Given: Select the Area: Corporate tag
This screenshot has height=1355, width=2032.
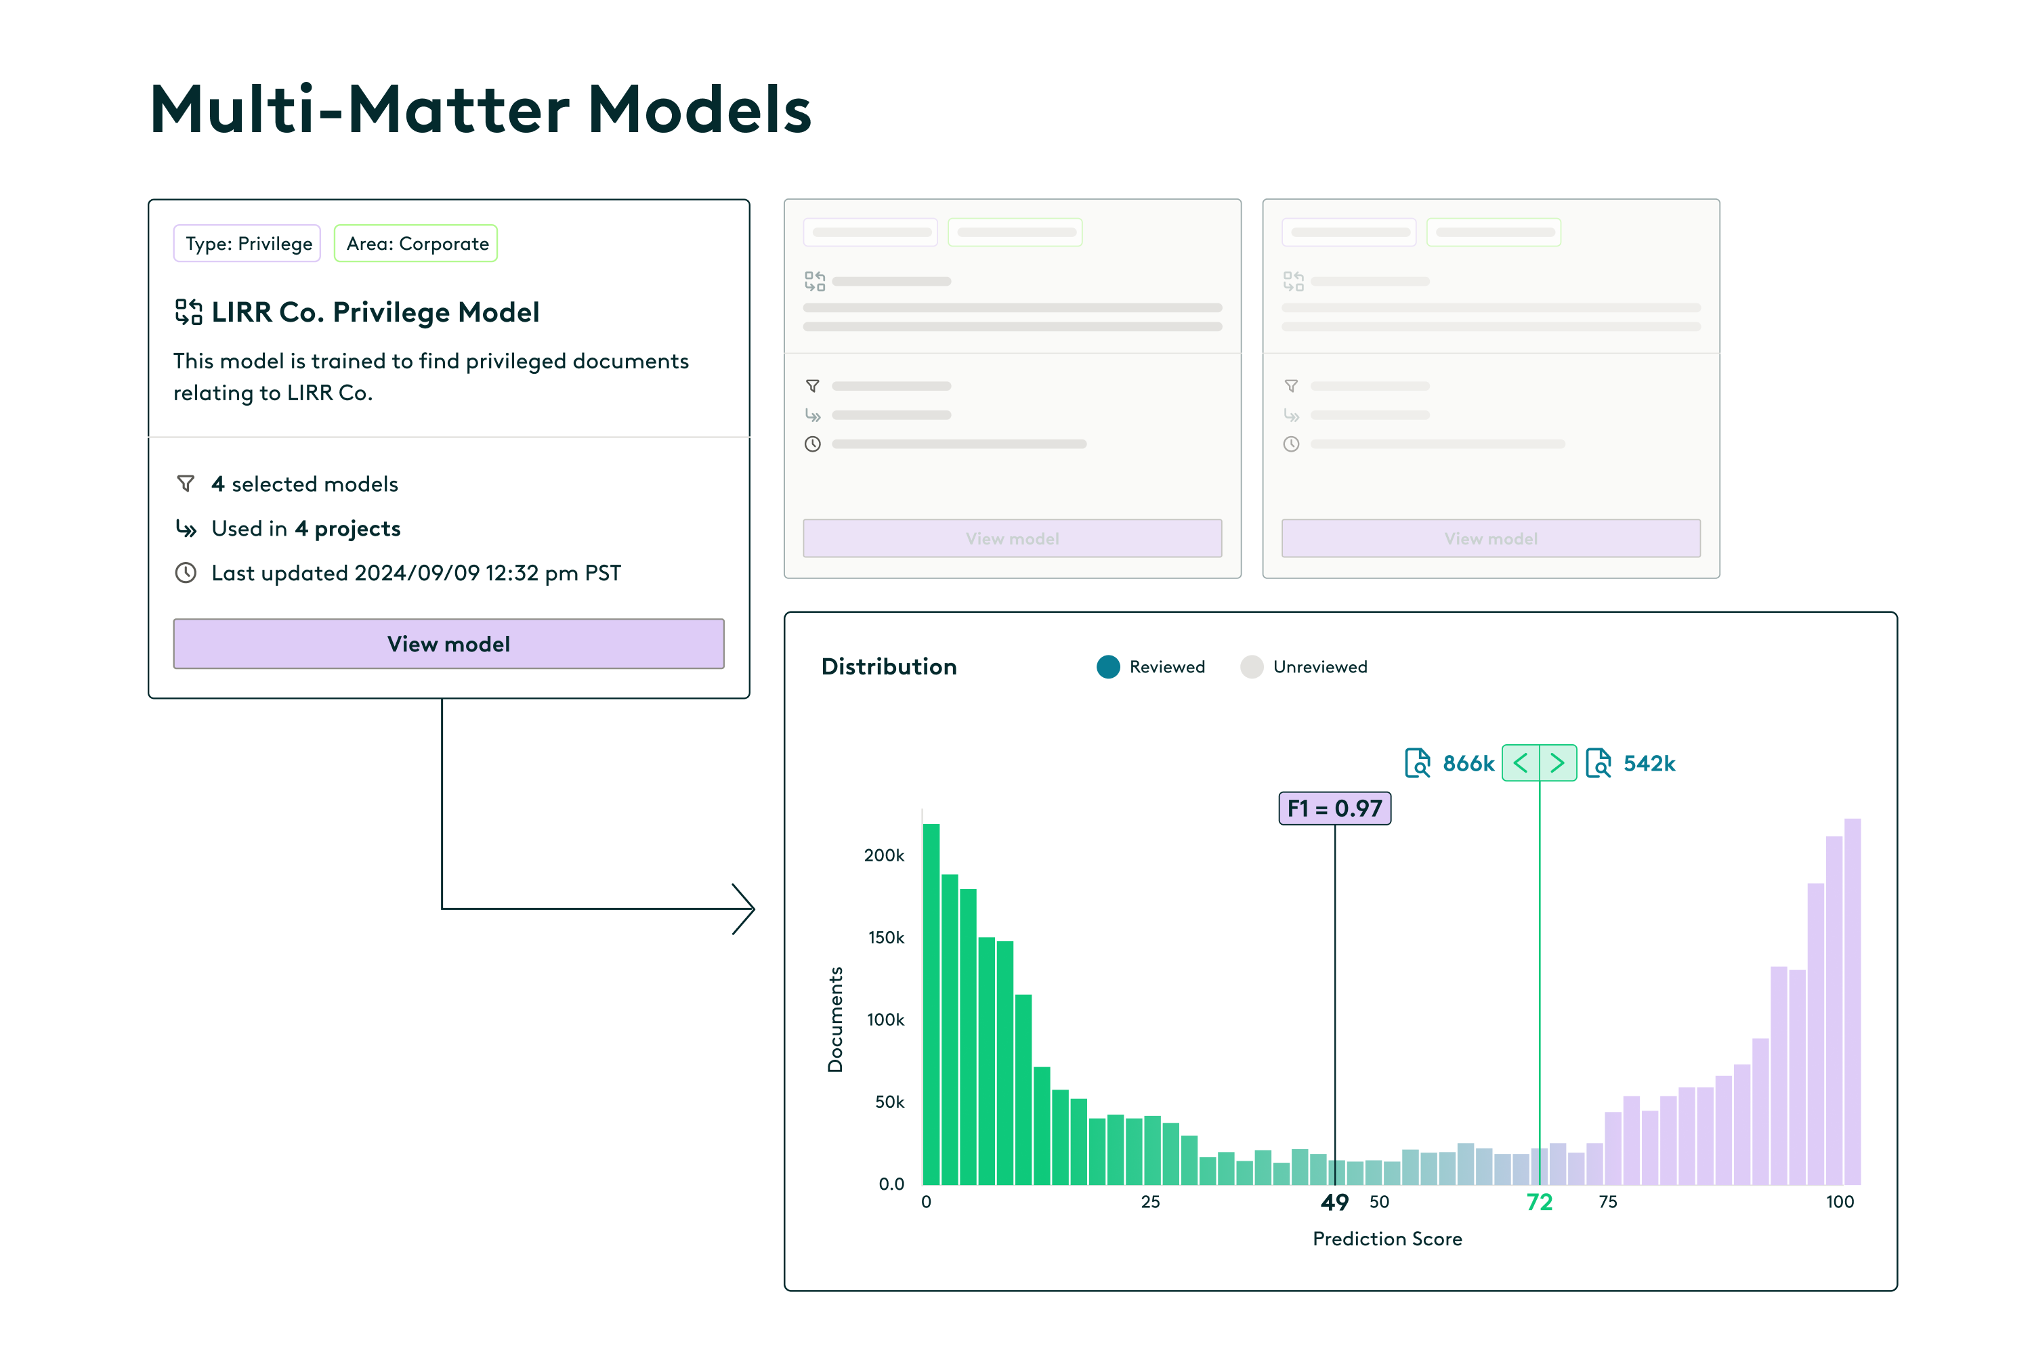Looking at the screenshot, I should tap(416, 243).
